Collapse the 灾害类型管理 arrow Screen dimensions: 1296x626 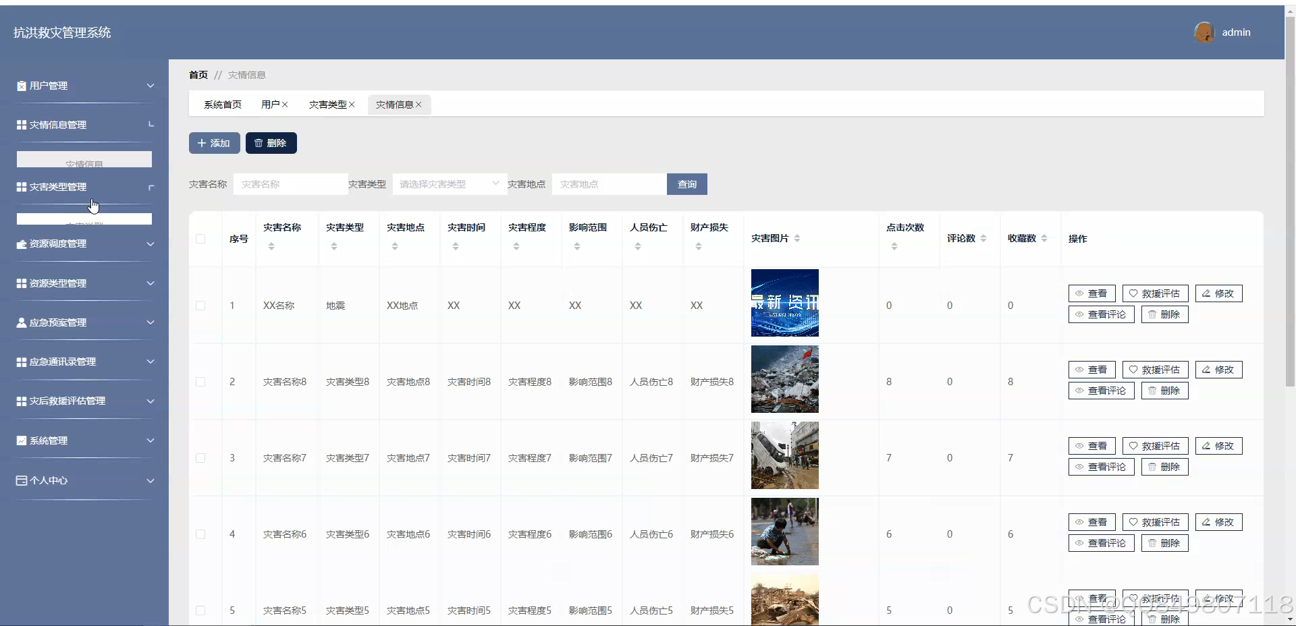tap(151, 187)
